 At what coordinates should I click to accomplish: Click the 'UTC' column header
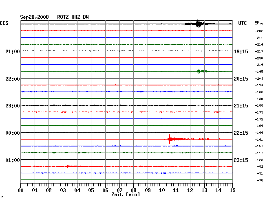pos(242,23)
